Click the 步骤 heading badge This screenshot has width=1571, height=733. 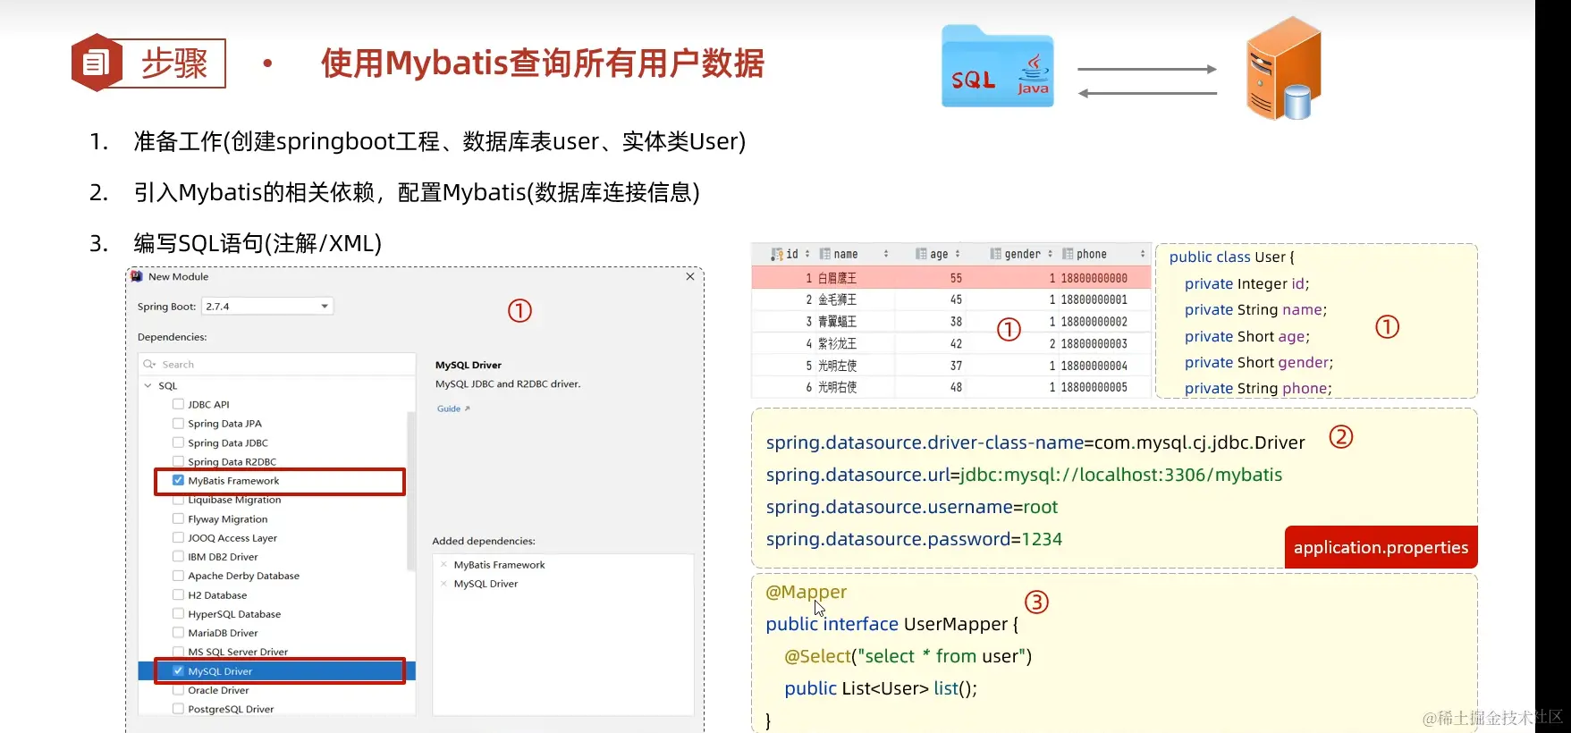(148, 63)
